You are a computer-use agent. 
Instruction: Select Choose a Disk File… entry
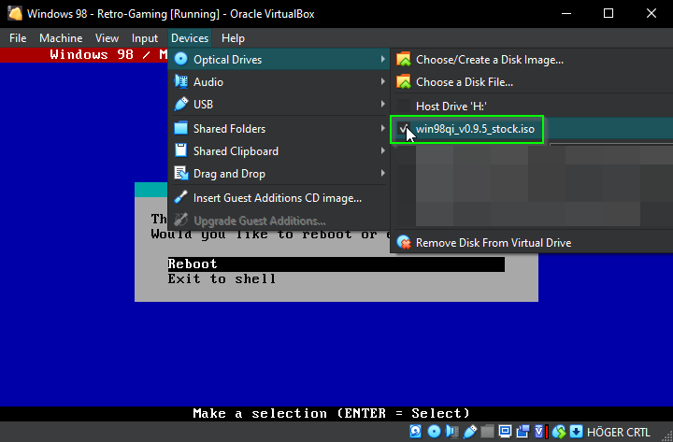click(532, 81)
